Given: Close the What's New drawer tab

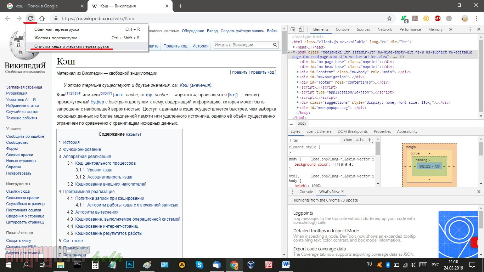Looking at the screenshot, I should pos(342,192).
